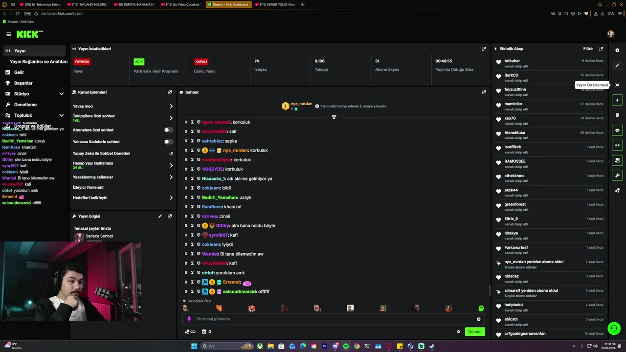Switch to the KEMER YOLU browser tab
Image resolution: width=626 pixels, height=352 pixels.
[x=275, y=4]
